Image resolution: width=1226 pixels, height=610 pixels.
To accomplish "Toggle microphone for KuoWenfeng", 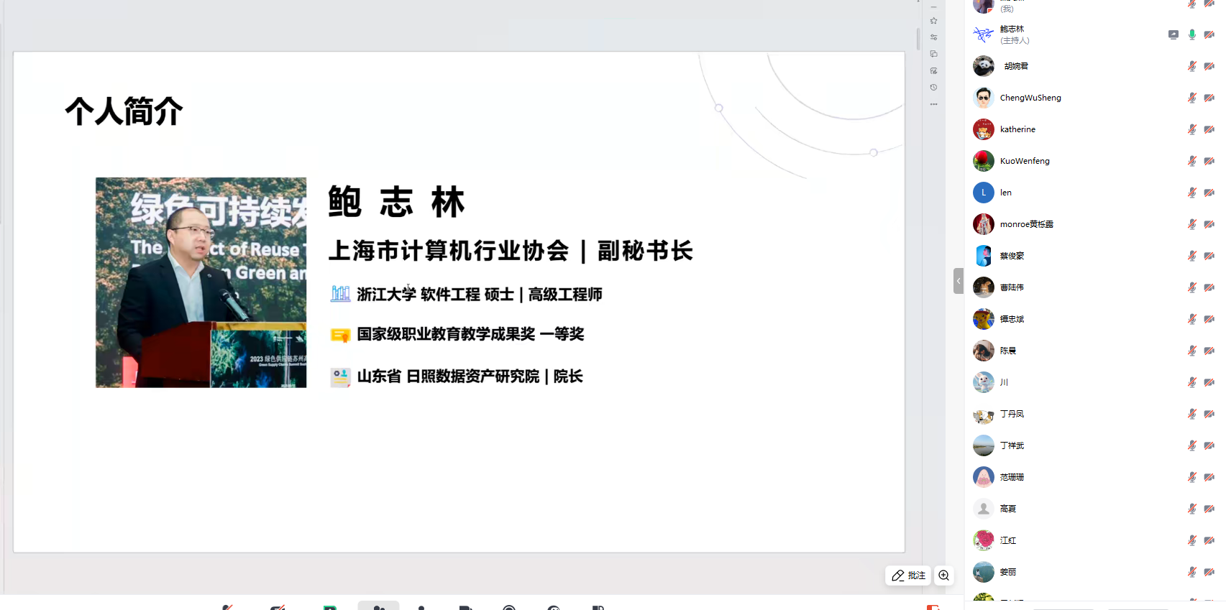I will [1191, 161].
